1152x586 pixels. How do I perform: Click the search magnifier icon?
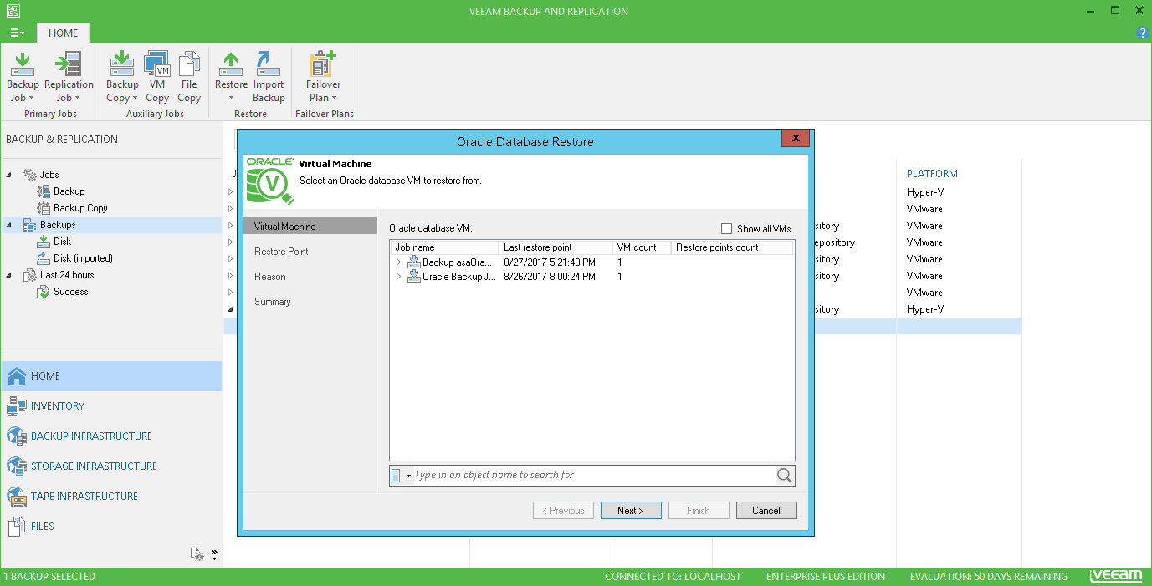coord(785,476)
